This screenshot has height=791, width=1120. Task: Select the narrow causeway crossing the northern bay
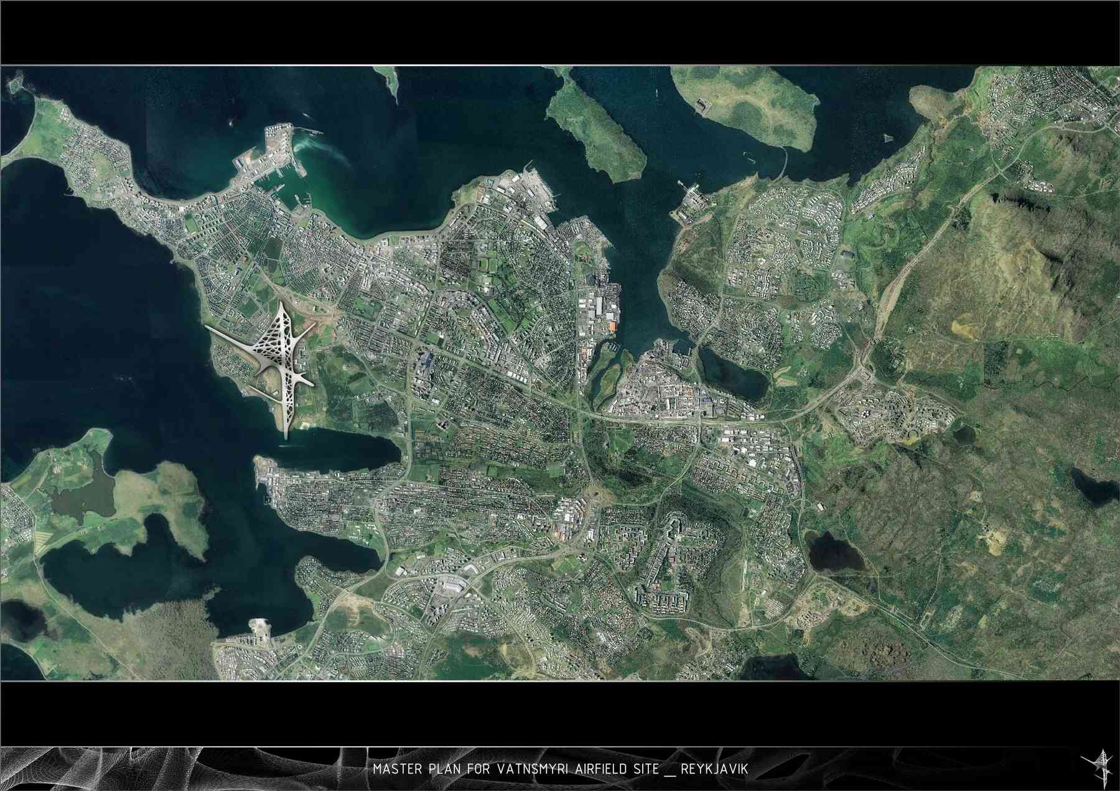[786, 163]
